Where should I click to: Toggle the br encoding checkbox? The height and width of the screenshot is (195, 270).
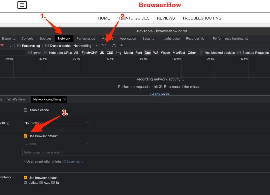coord(53,182)
